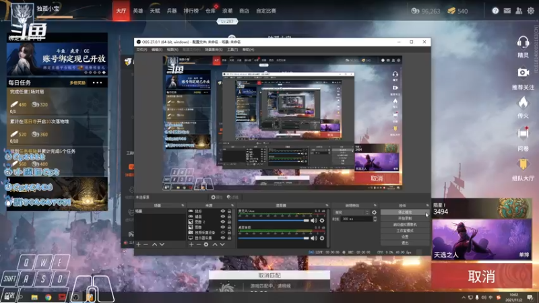This screenshot has width=539, height=303.
Task: Switch to game 商店 tab
Action: tap(244, 11)
